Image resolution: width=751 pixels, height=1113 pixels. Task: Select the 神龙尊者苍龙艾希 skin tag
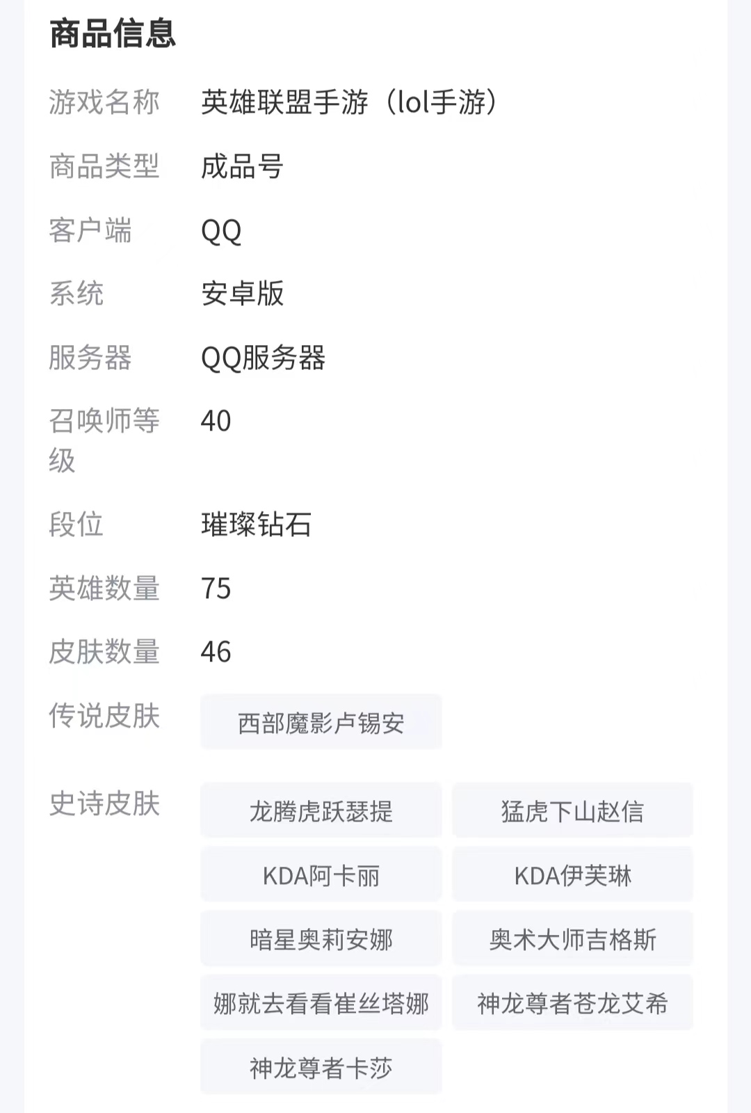(572, 1003)
